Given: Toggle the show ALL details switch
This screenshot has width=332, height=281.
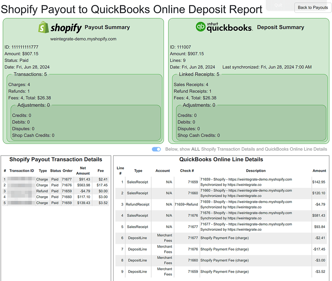Looking at the screenshot, I should tap(156, 150).
